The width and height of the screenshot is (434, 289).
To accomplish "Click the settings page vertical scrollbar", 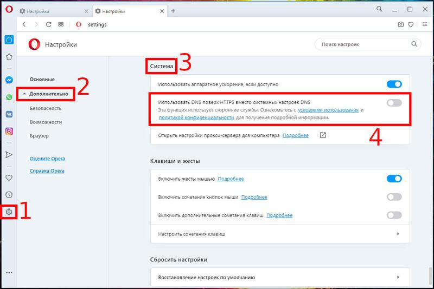I will tap(430, 276).
